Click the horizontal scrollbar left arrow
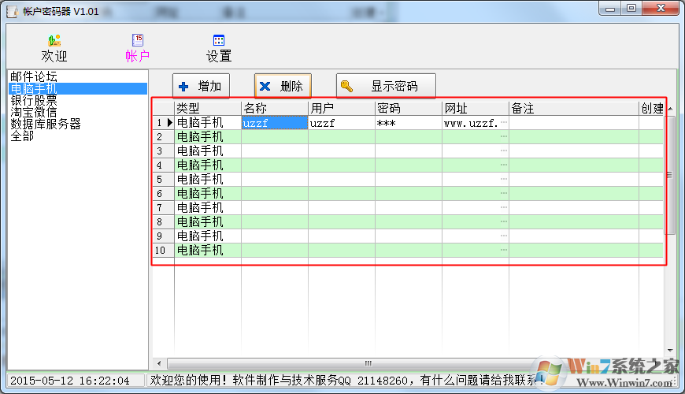 pyautogui.click(x=159, y=363)
